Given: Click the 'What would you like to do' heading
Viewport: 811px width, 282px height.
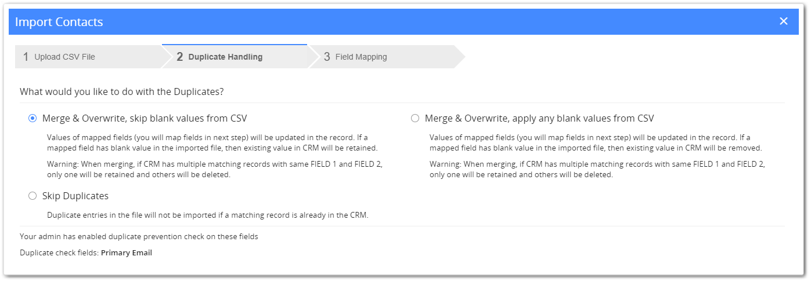Looking at the screenshot, I should point(122,91).
